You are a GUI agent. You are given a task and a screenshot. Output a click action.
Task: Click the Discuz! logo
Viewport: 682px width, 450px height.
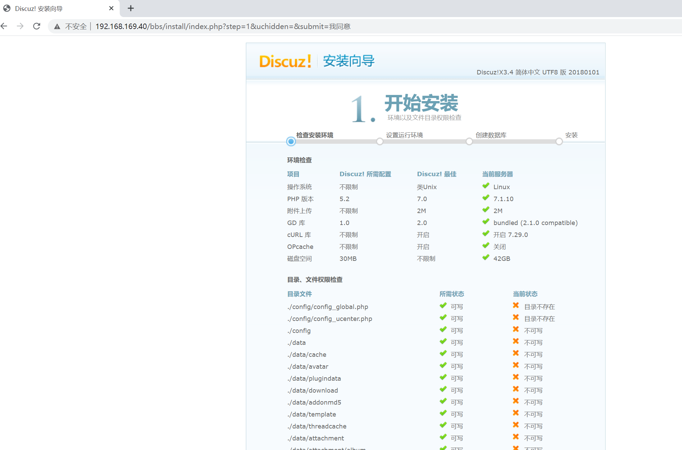(x=285, y=61)
